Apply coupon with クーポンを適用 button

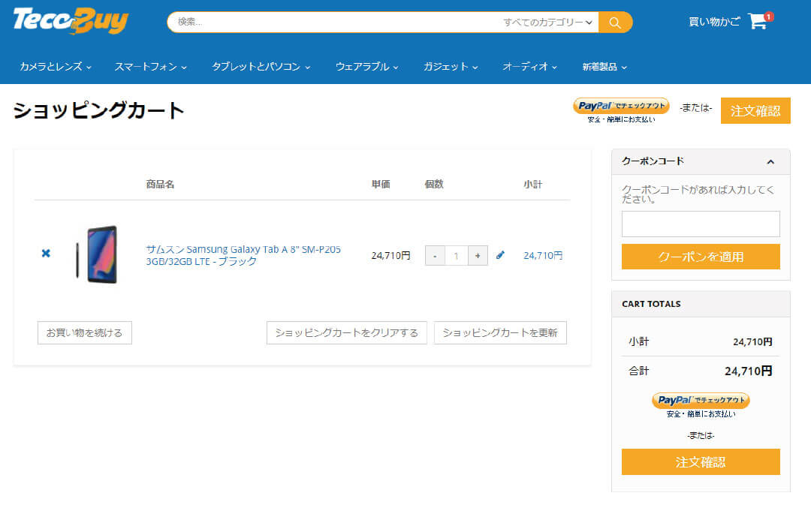tap(701, 257)
